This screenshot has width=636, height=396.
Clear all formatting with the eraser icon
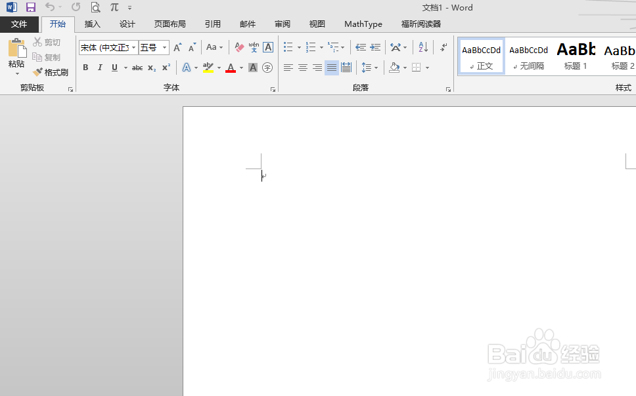[239, 47]
